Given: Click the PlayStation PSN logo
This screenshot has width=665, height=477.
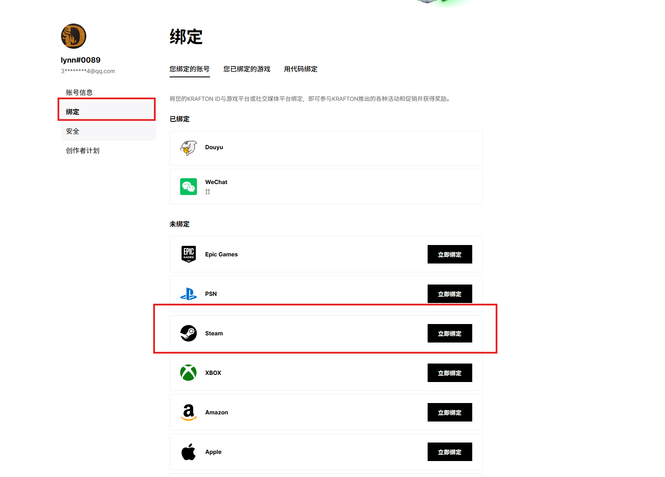Looking at the screenshot, I should pyautogui.click(x=189, y=294).
